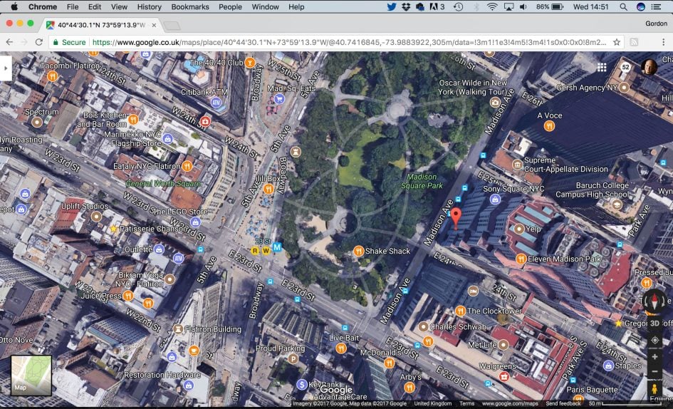This screenshot has width=673, height=409.
Task: Click the Madison Square Park label
Action: [422, 181]
